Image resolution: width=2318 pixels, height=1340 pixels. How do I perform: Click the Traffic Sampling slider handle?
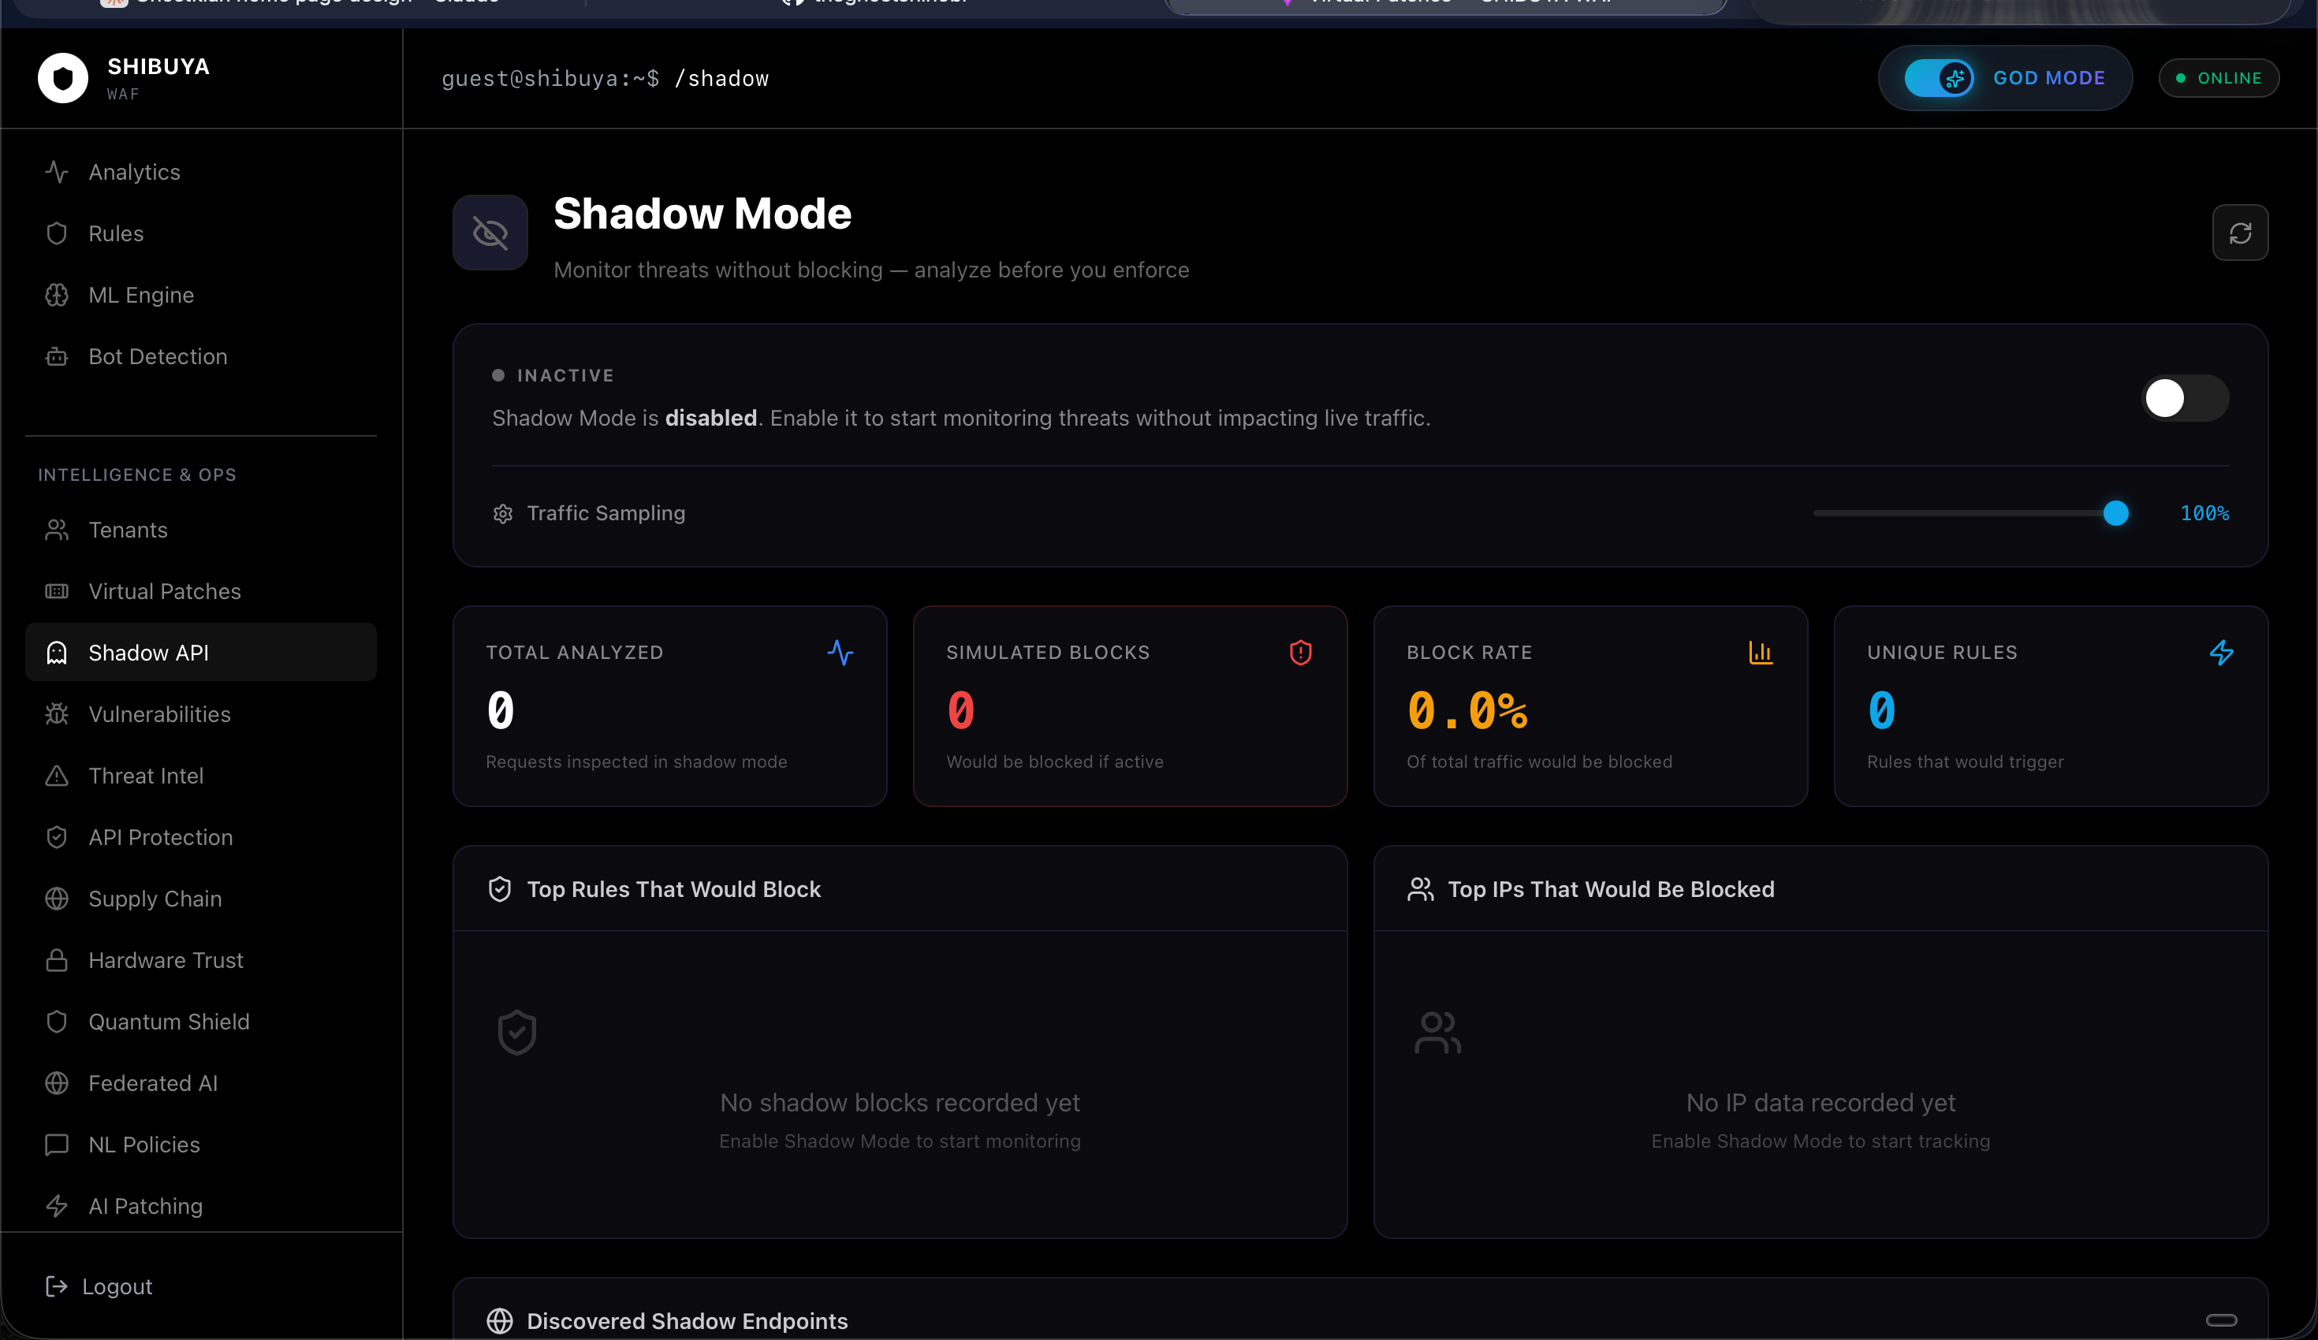pos(2115,513)
